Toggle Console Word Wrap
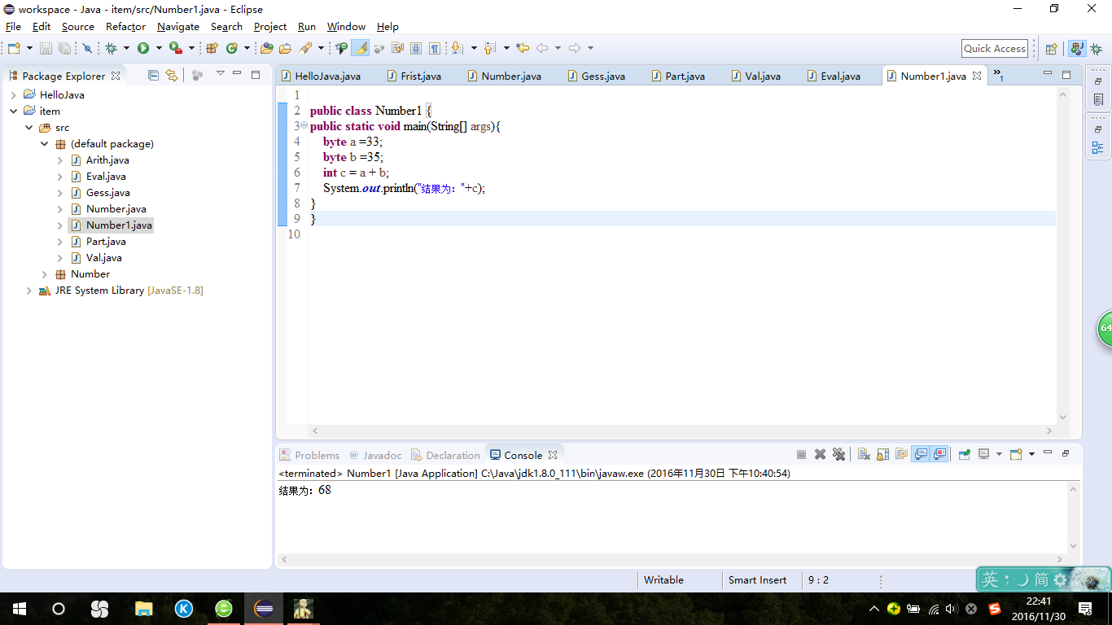1112x625 pixels. 901,454
